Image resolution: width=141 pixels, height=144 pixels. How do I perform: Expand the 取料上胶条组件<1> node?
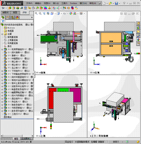tap(2, 83)
